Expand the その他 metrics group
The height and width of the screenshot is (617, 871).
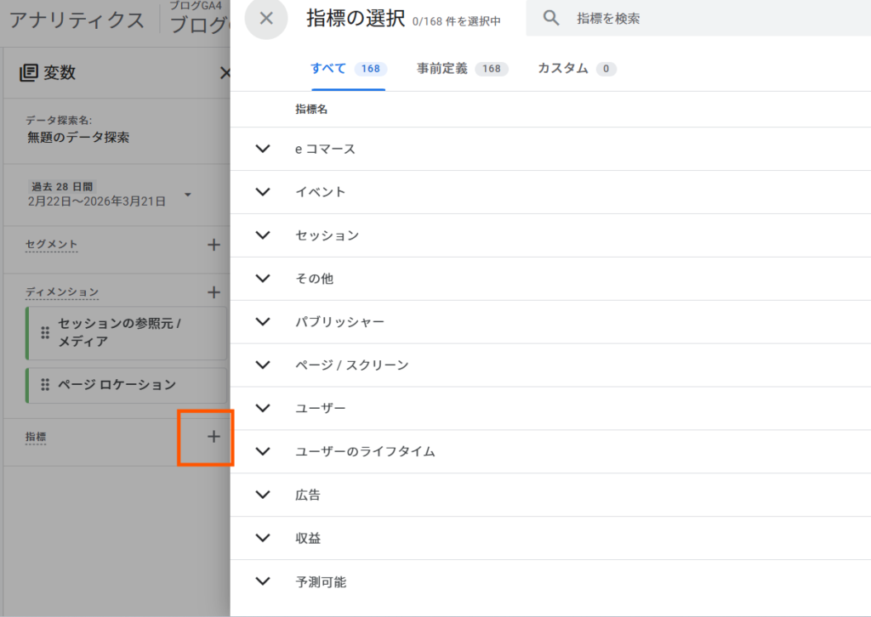click(263, 279)
